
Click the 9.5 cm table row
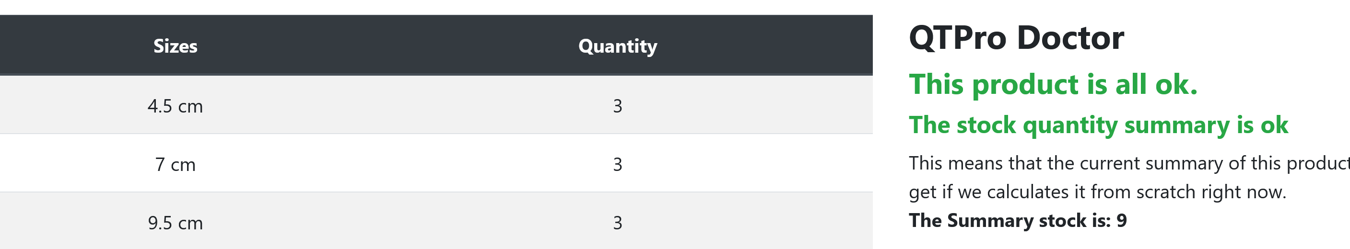click(x=436, y=221)
